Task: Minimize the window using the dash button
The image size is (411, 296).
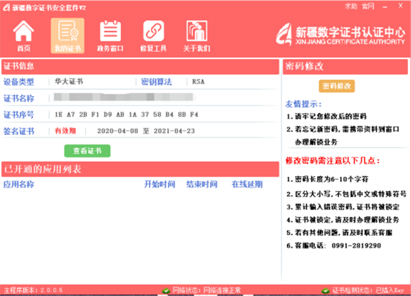Action: 386,6
